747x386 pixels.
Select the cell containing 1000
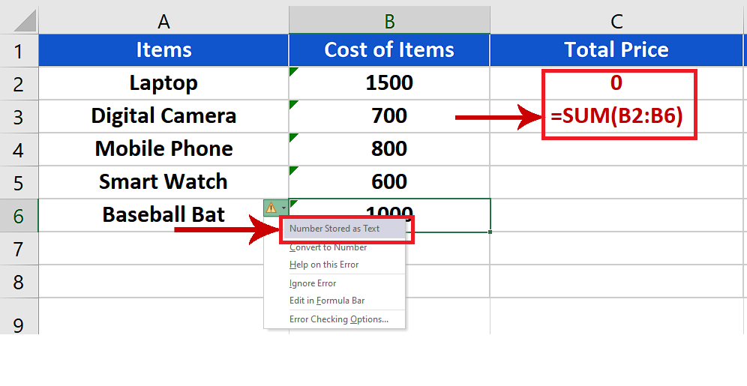pos(389,215)
